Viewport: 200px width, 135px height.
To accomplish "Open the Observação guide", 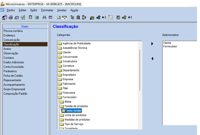I will (25, 53).
